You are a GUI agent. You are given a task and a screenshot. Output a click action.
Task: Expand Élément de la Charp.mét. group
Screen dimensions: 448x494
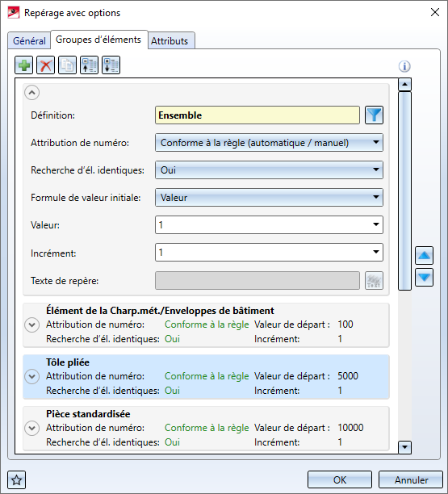31,324
